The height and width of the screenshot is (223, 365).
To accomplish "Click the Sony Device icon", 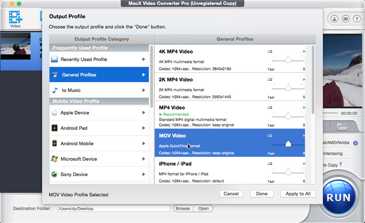I will [x=54, y=174].
